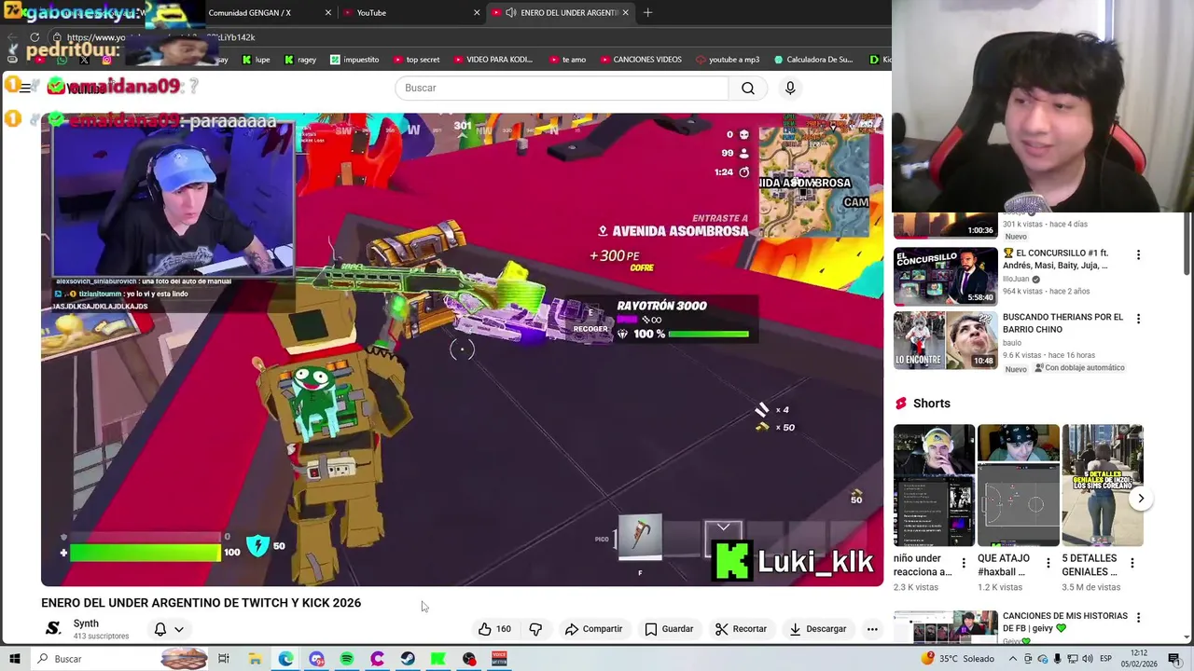Open the Windows notification center
Image resolution: width=1194 pixels, height=671 pixels.
(x=1174, y=659)
